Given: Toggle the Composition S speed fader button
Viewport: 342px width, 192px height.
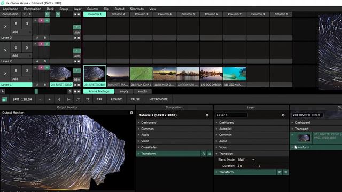Looking at the screenshot, I should (x=58, y=14).
